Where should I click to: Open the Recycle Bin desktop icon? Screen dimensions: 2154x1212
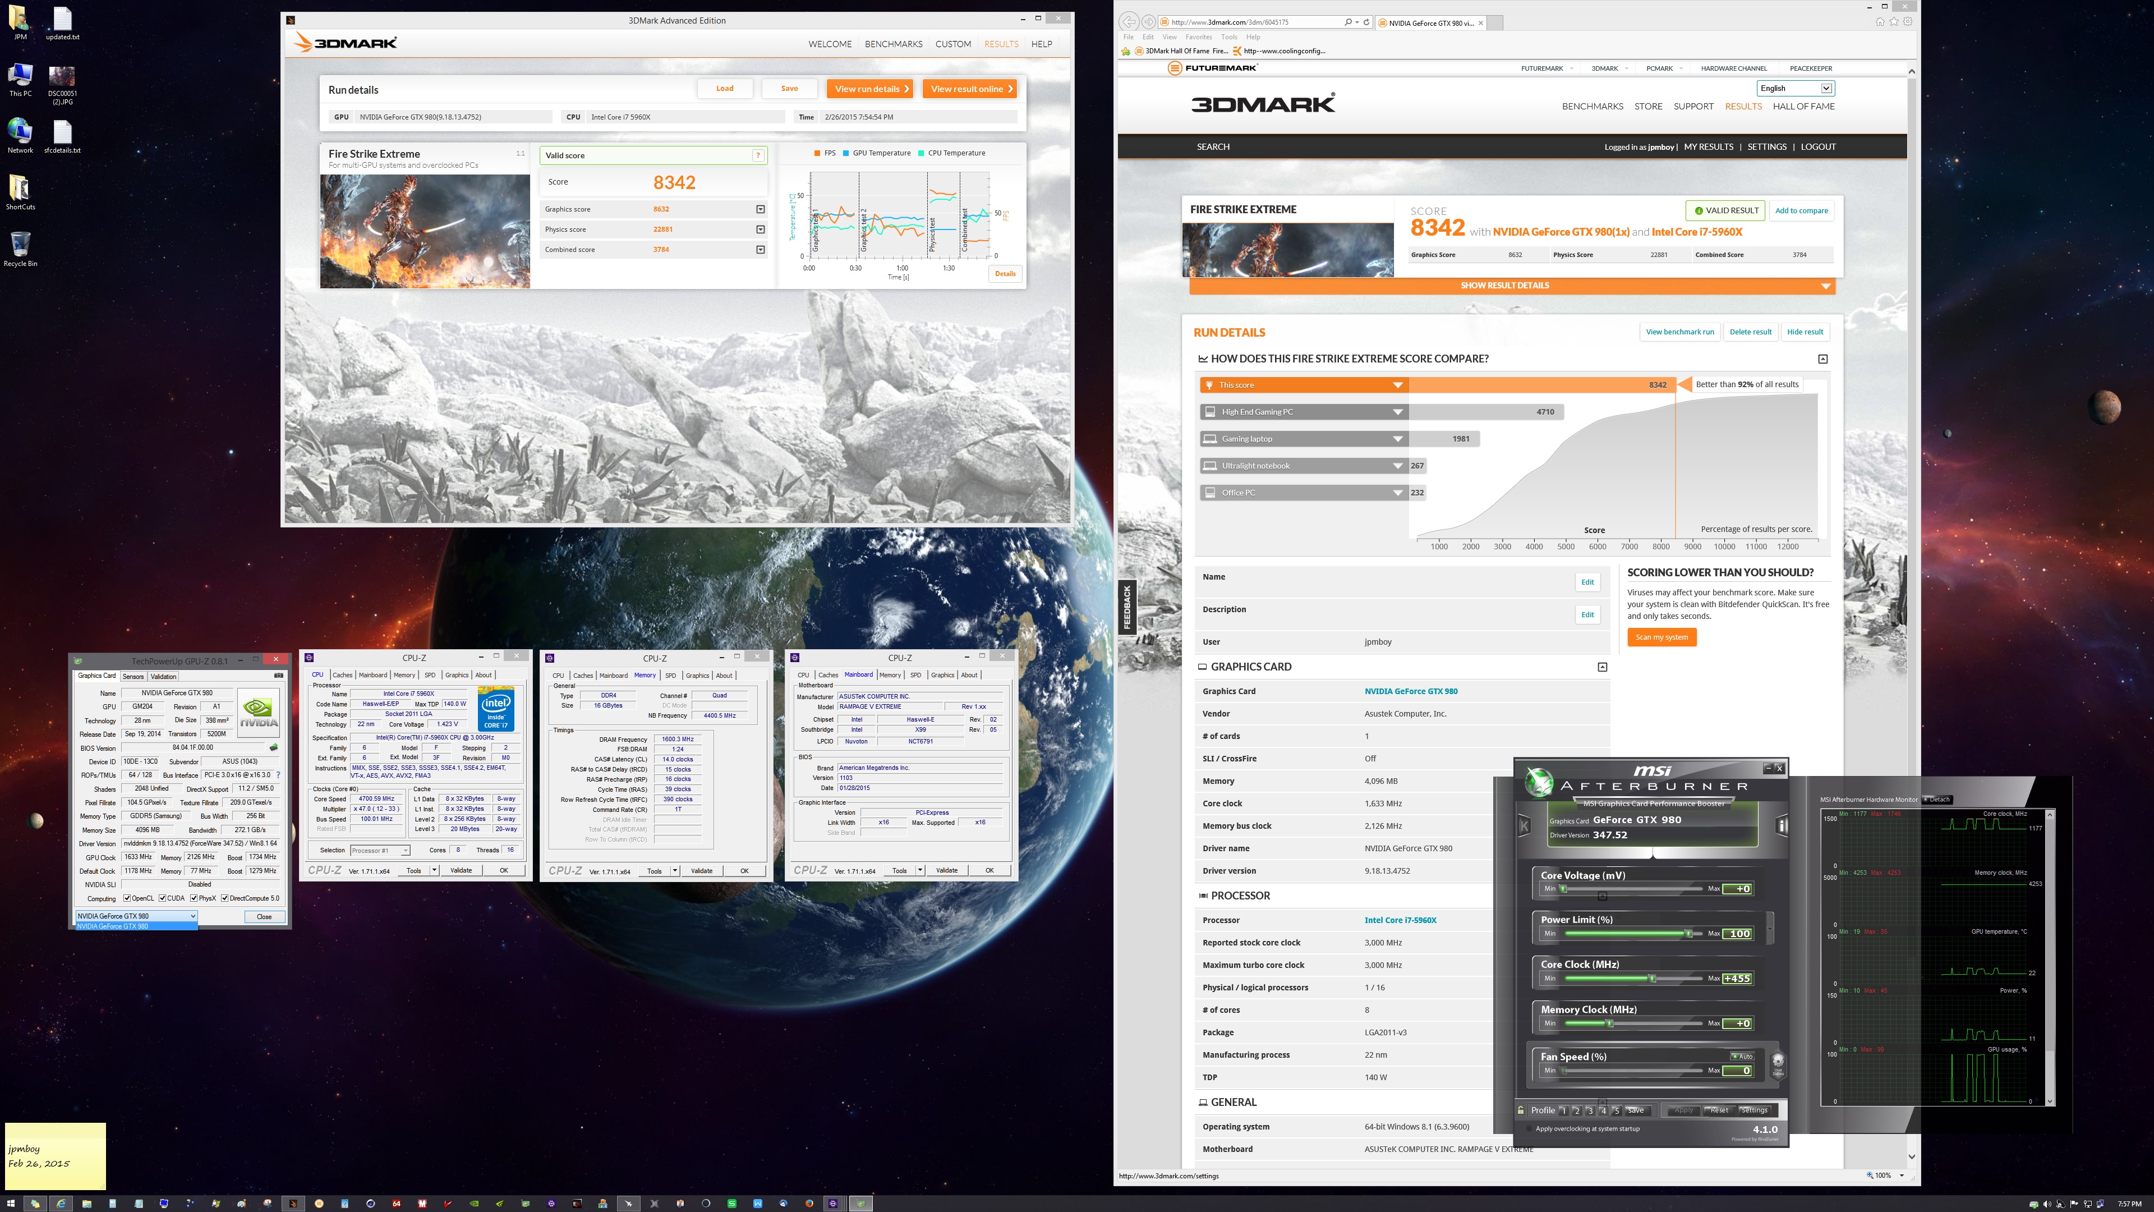pos(20,249)
